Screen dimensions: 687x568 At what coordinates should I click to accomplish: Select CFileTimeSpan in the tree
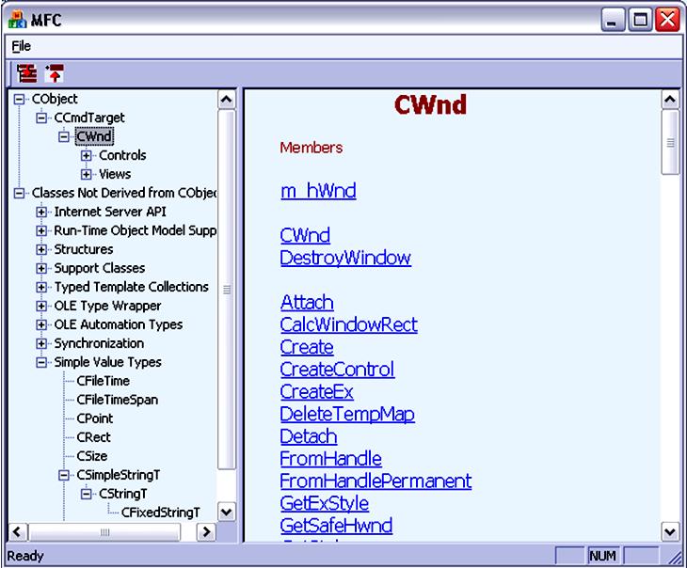[x=117, y=400]
